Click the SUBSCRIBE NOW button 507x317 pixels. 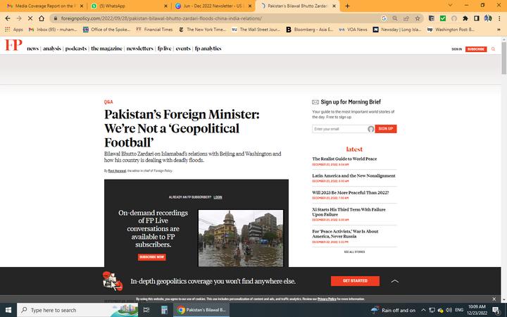[151, 257]
